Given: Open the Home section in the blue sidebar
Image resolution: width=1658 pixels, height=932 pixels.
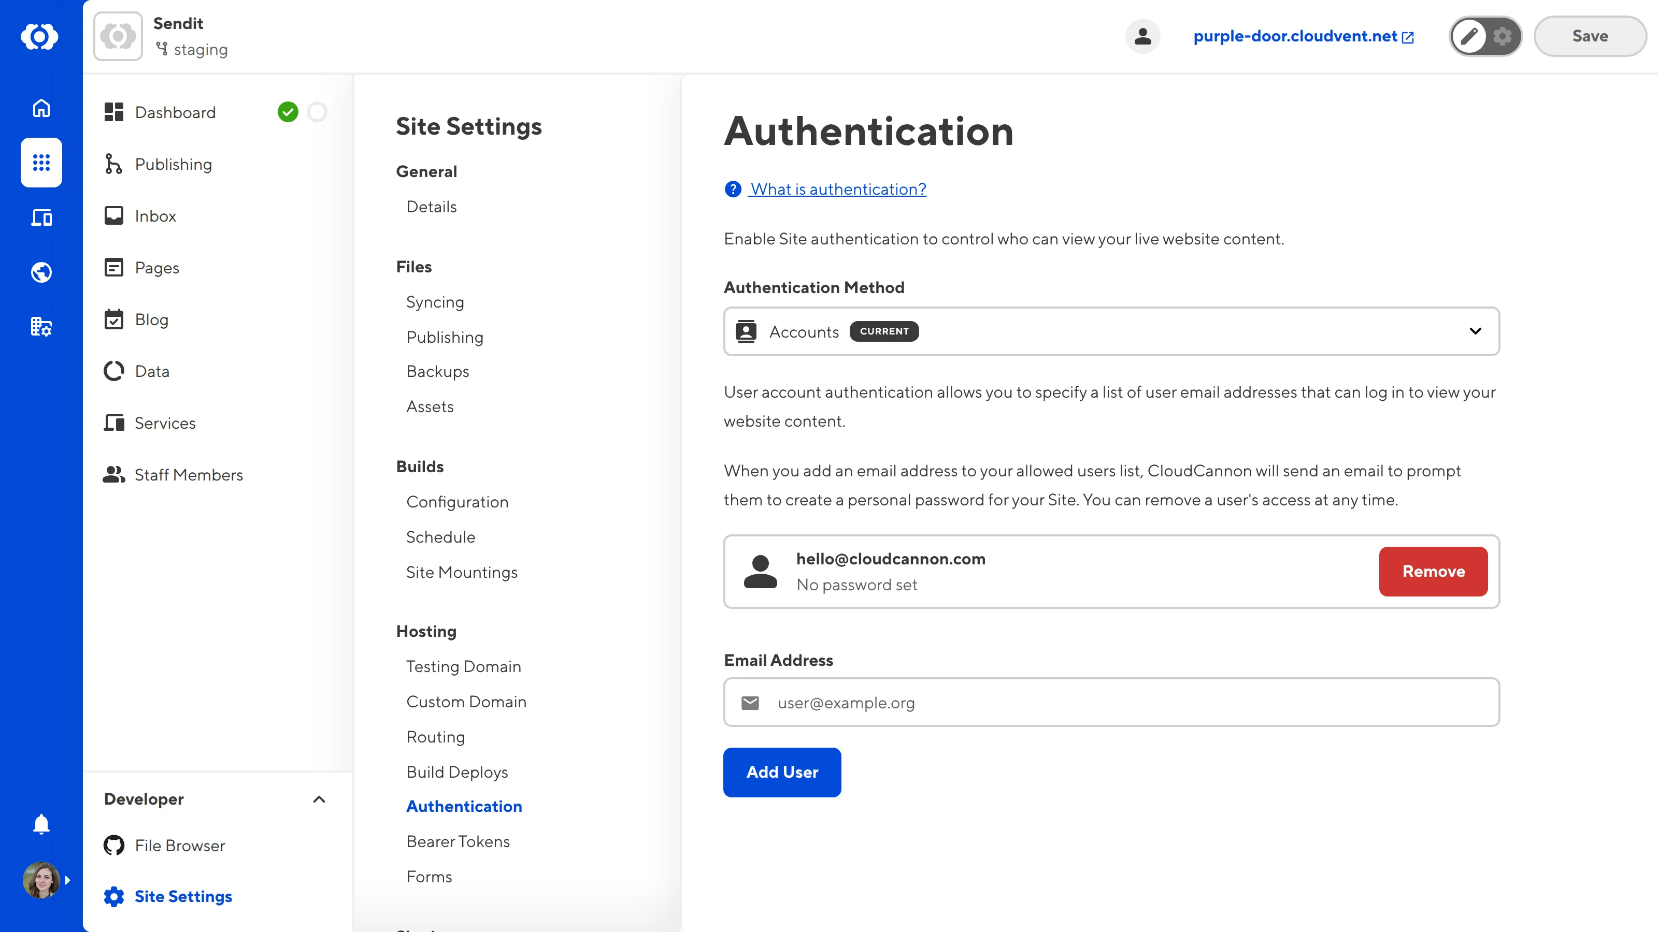Looking at the screenshot, I should coord(40,108).
